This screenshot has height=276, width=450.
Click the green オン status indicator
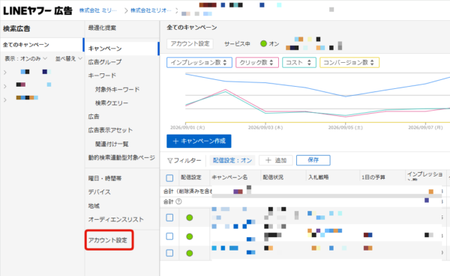tap(263, 43)
